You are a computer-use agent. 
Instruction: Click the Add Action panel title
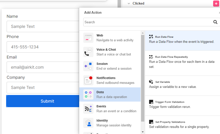click(x=93, y=12)
